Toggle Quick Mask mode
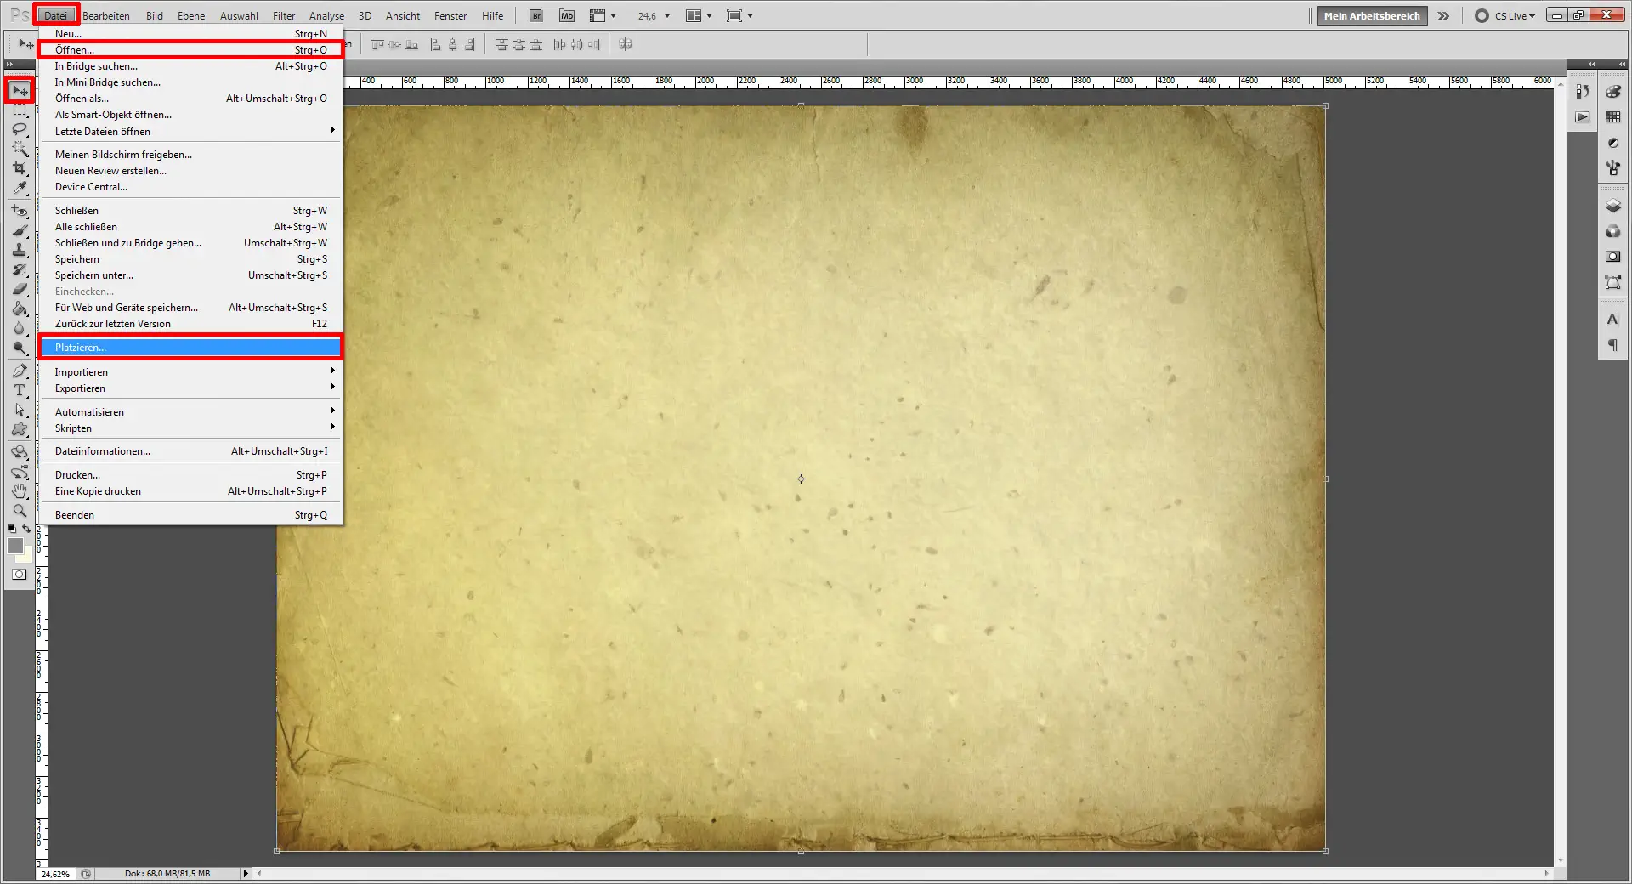This screenshot has height=884, width=1632. [x=19, y=575]
